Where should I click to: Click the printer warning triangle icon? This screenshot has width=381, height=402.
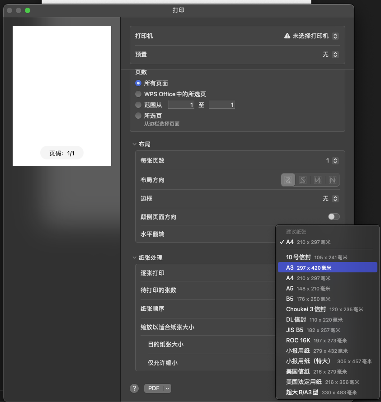287,36
